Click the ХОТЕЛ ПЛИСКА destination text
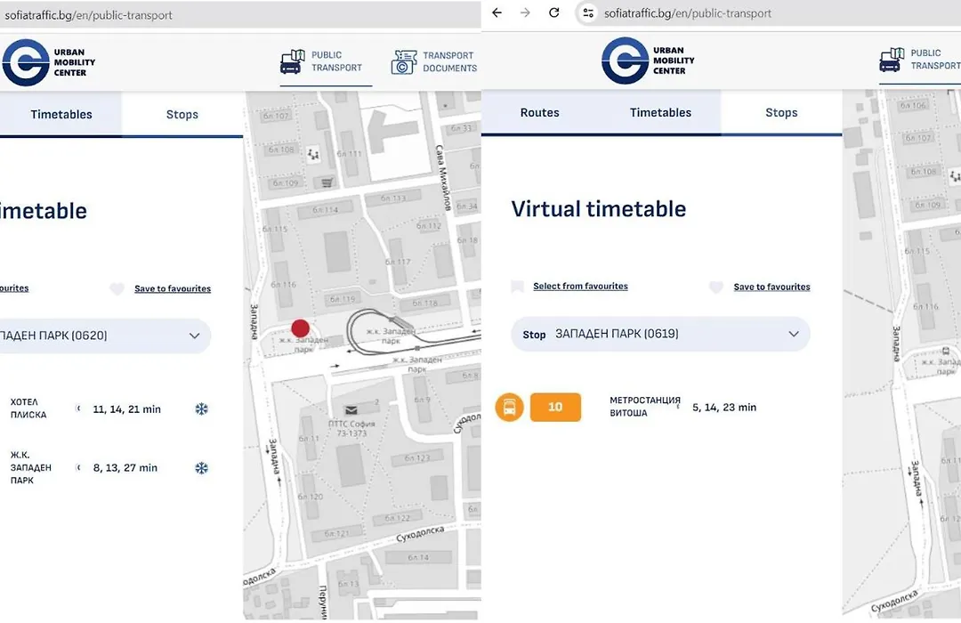This screenshot has height=623, width=961. point(28,409)
